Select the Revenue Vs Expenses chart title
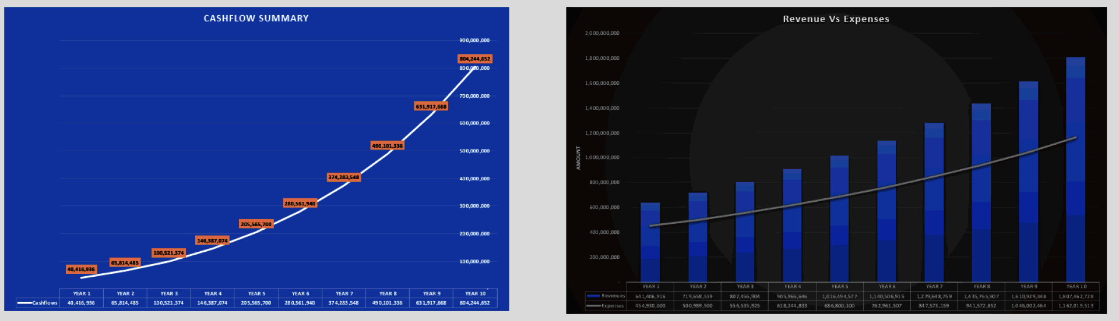Image resolution: width=1119 pixels, height=321 pixels. 836,19
